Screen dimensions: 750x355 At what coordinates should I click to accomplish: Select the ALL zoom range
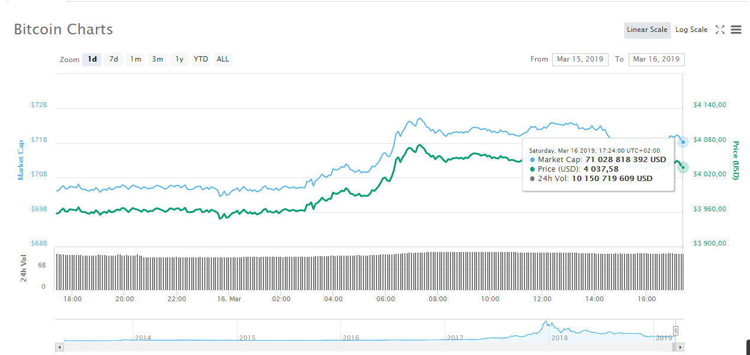(x=223, y=59)
